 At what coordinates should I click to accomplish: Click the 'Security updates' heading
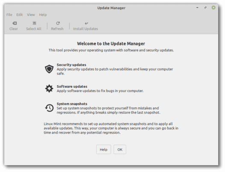pyautogui.click(x=71, y=65)
